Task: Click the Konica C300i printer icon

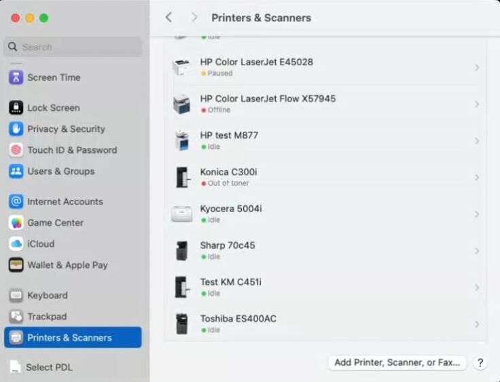Action: (x=181, y=177)
